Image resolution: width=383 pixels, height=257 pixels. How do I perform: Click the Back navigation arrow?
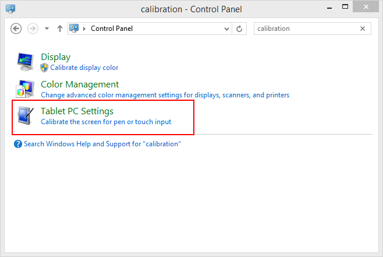16,29
